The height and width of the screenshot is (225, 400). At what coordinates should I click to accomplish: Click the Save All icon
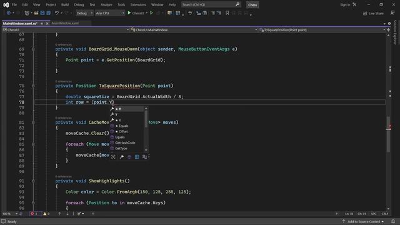tap(49, 13)
